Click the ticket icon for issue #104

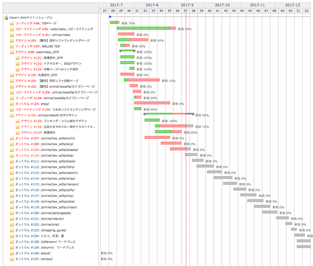point(12,98)
